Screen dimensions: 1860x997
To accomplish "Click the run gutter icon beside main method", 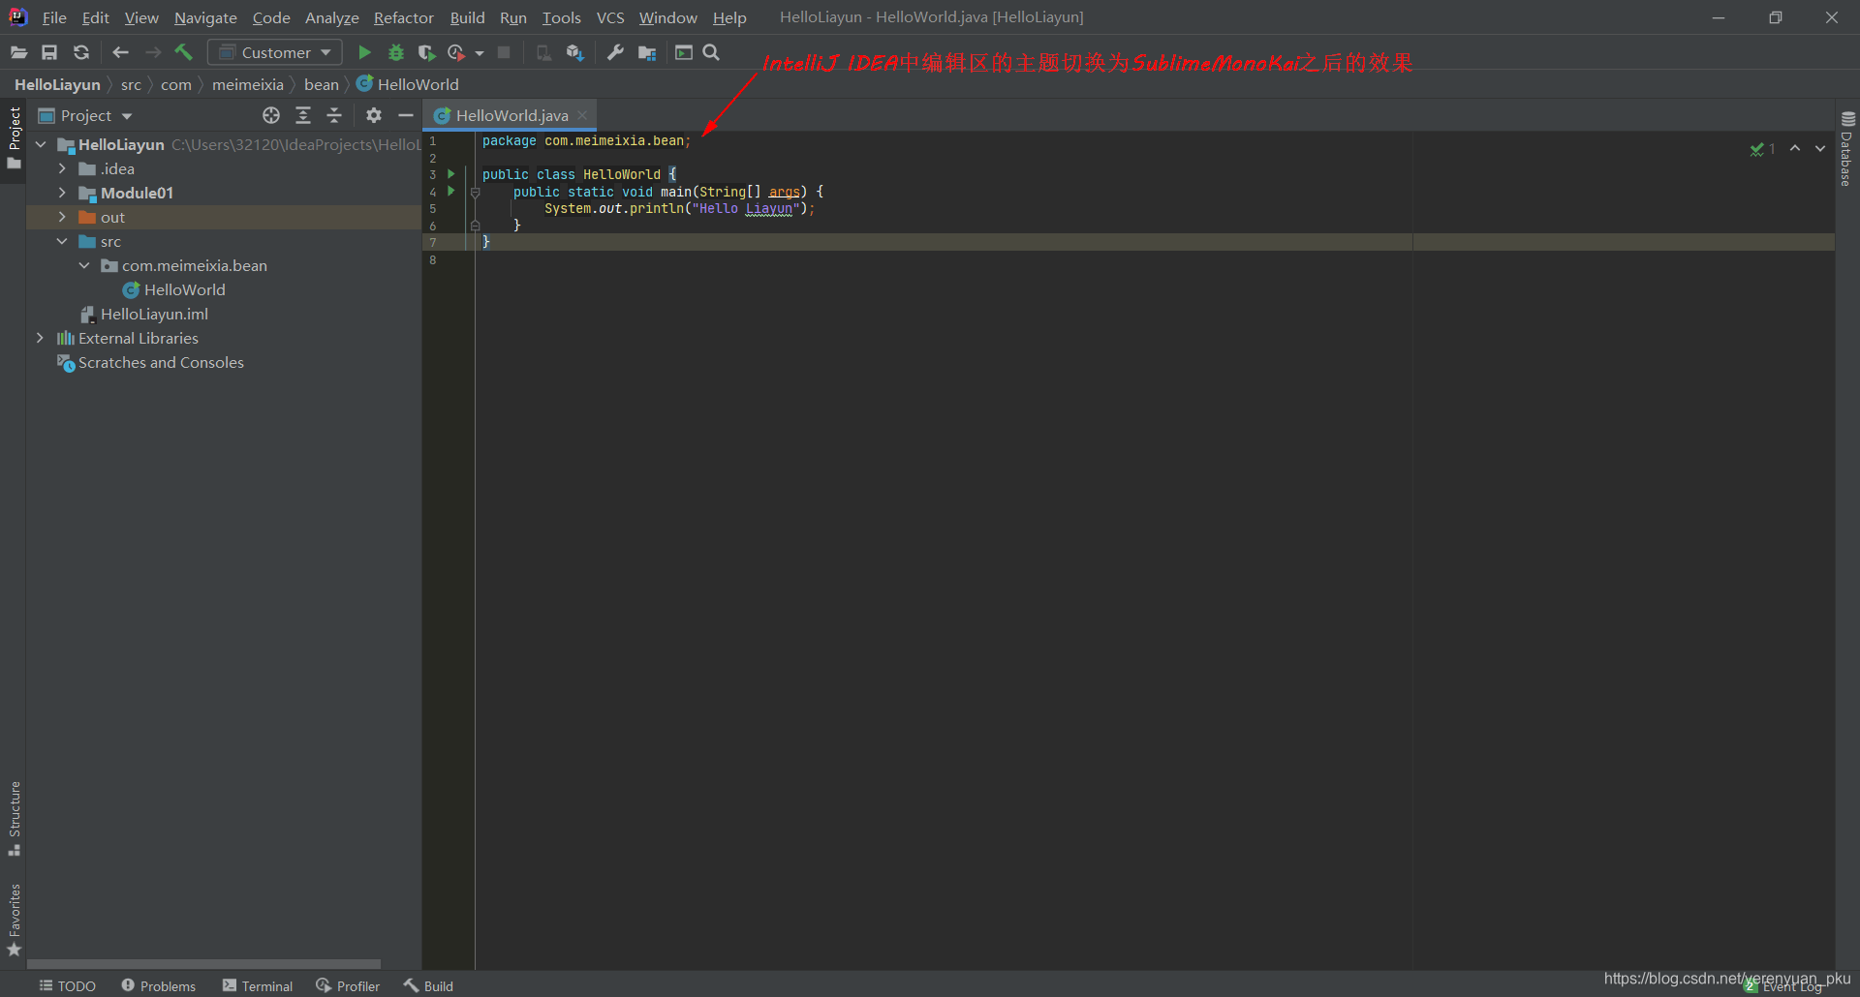I will pyautogui.click(x=450, y=192).
